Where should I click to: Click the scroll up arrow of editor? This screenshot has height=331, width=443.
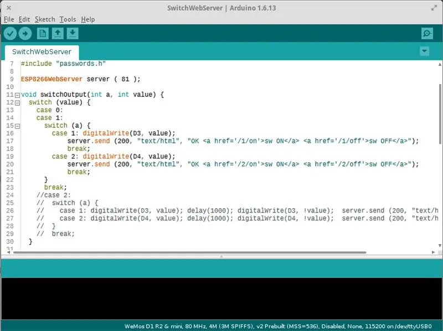pos(440,64)
